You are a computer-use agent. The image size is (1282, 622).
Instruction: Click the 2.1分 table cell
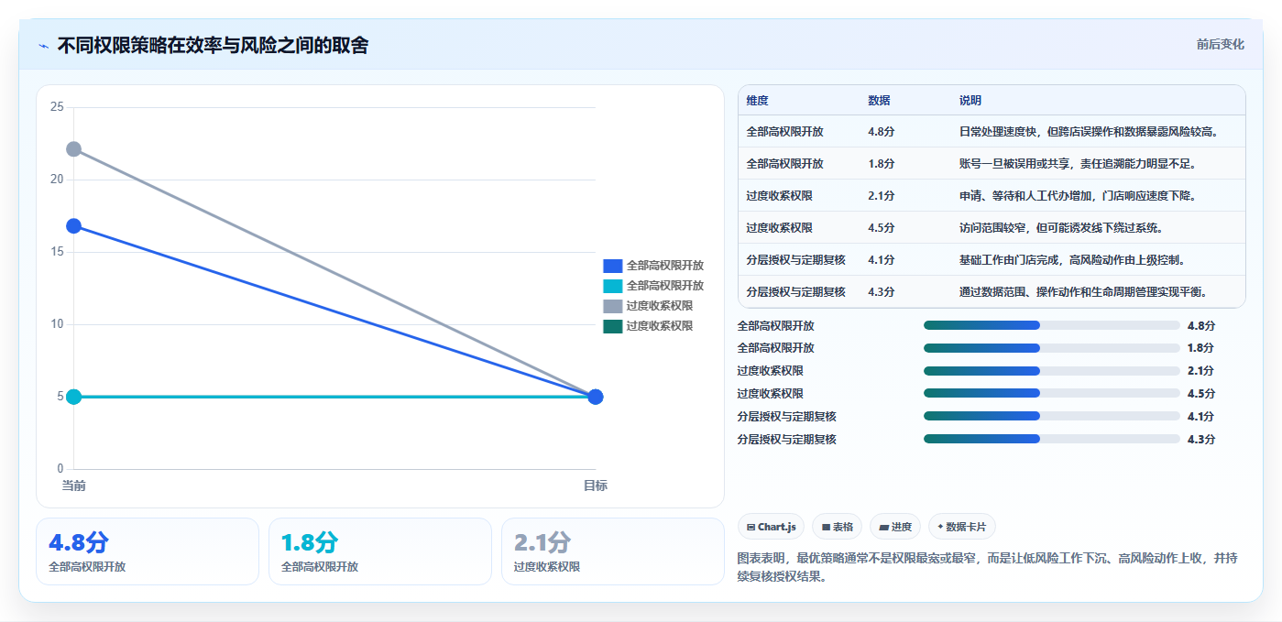pos(882,196)
